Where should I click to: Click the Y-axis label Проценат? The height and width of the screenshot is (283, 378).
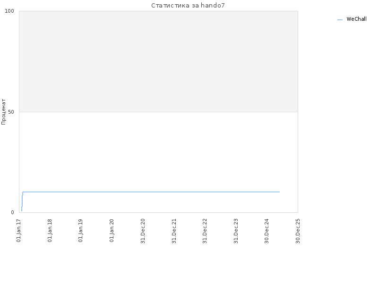[3, 112]
